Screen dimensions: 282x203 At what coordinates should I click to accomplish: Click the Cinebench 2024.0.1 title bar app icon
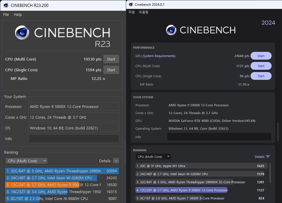click(131, 5)
